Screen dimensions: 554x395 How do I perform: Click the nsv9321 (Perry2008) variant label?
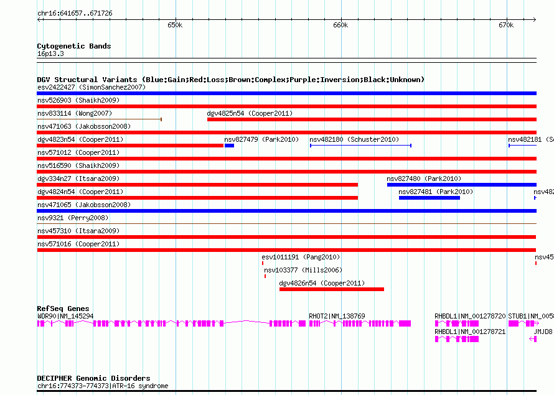point(73,218)
